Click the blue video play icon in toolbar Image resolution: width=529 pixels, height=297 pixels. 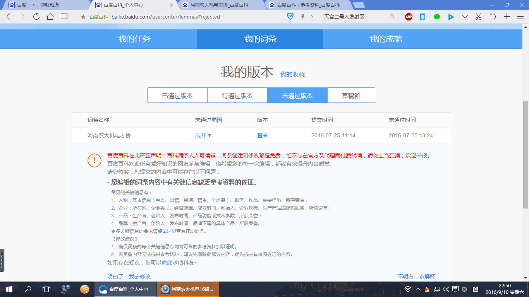(450, 17)
